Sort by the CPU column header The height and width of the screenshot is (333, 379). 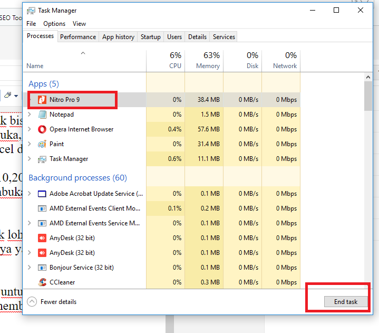[x=166, y=61]
